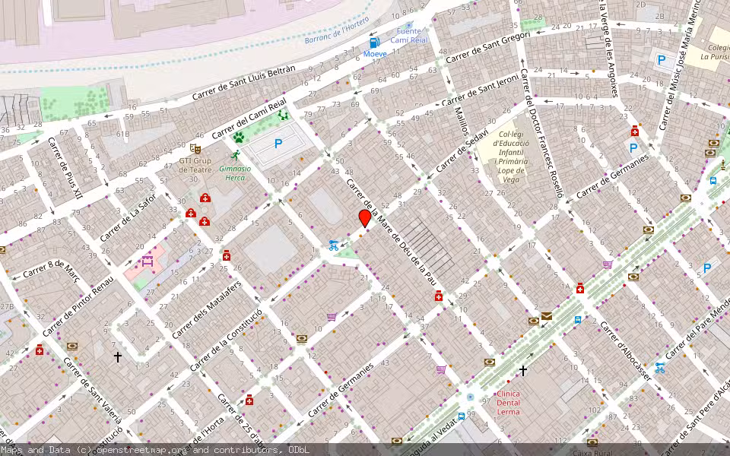
Task: Select the bicycle icon near Carrer del Pare Méndez
Action: 660,368
